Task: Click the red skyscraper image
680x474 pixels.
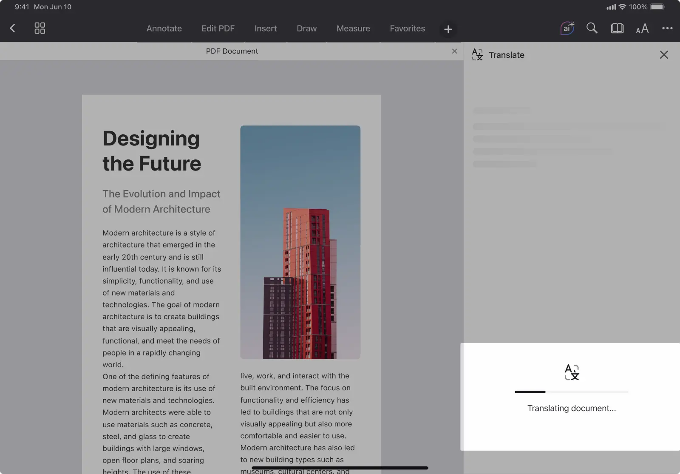Action: coord(300,242)
